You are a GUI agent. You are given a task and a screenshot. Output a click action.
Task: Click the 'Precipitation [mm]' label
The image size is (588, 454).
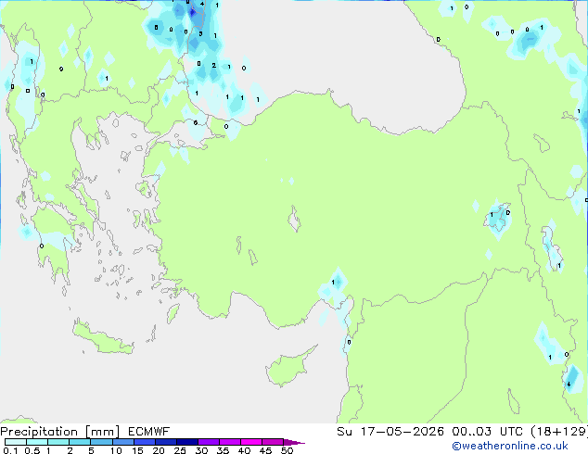click(x=60, y=432)
